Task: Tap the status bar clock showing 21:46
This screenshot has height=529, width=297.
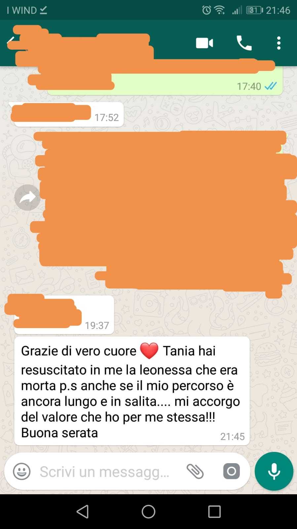Action: (x=278, y=10)
